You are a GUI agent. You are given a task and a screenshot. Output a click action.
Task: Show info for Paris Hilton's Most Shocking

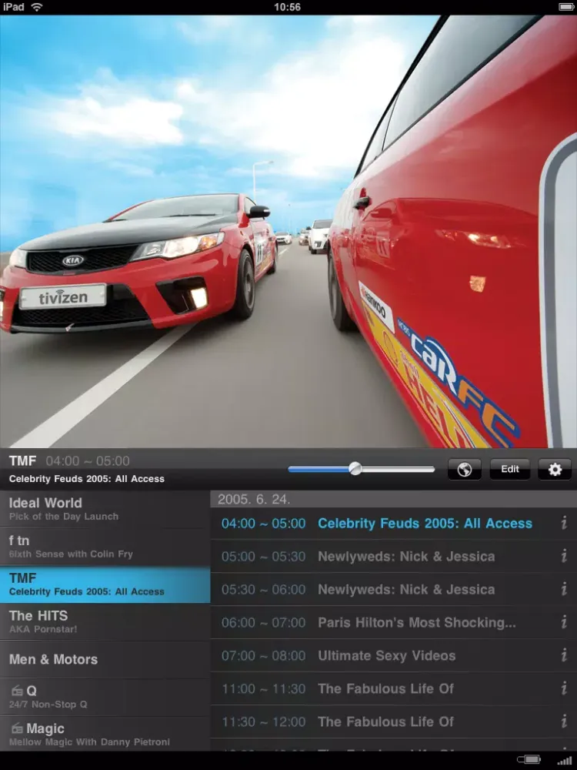[x=563, y=623]
